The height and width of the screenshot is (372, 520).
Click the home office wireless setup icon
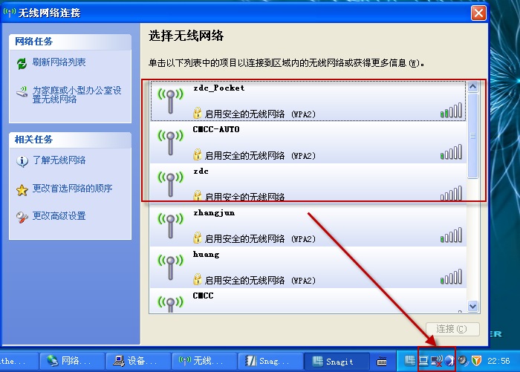pyautogui.click(x=22, y=92)
